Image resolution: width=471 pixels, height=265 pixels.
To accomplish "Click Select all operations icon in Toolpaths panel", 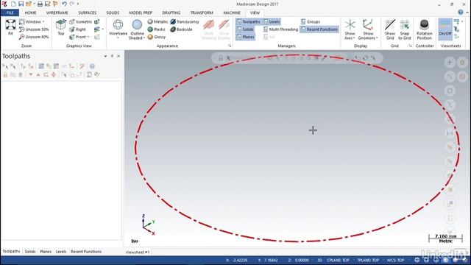I will click(x=5, y=66).
